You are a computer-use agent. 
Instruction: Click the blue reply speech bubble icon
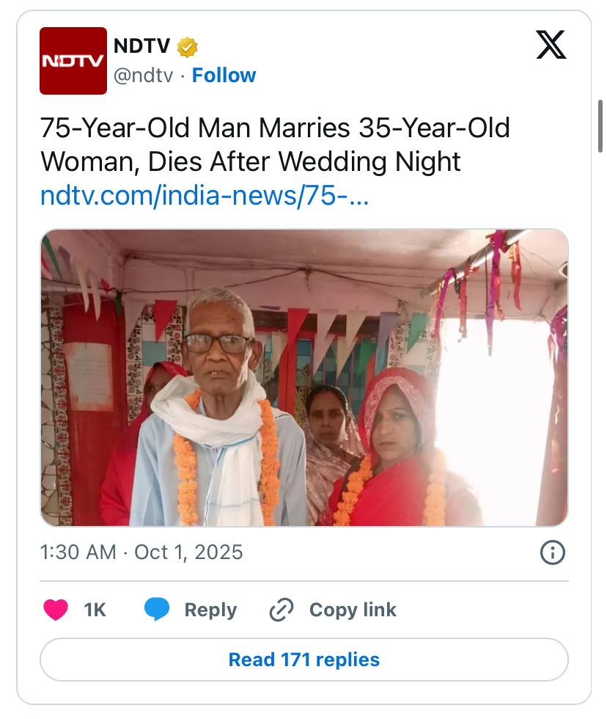click(x=157, y=610)
